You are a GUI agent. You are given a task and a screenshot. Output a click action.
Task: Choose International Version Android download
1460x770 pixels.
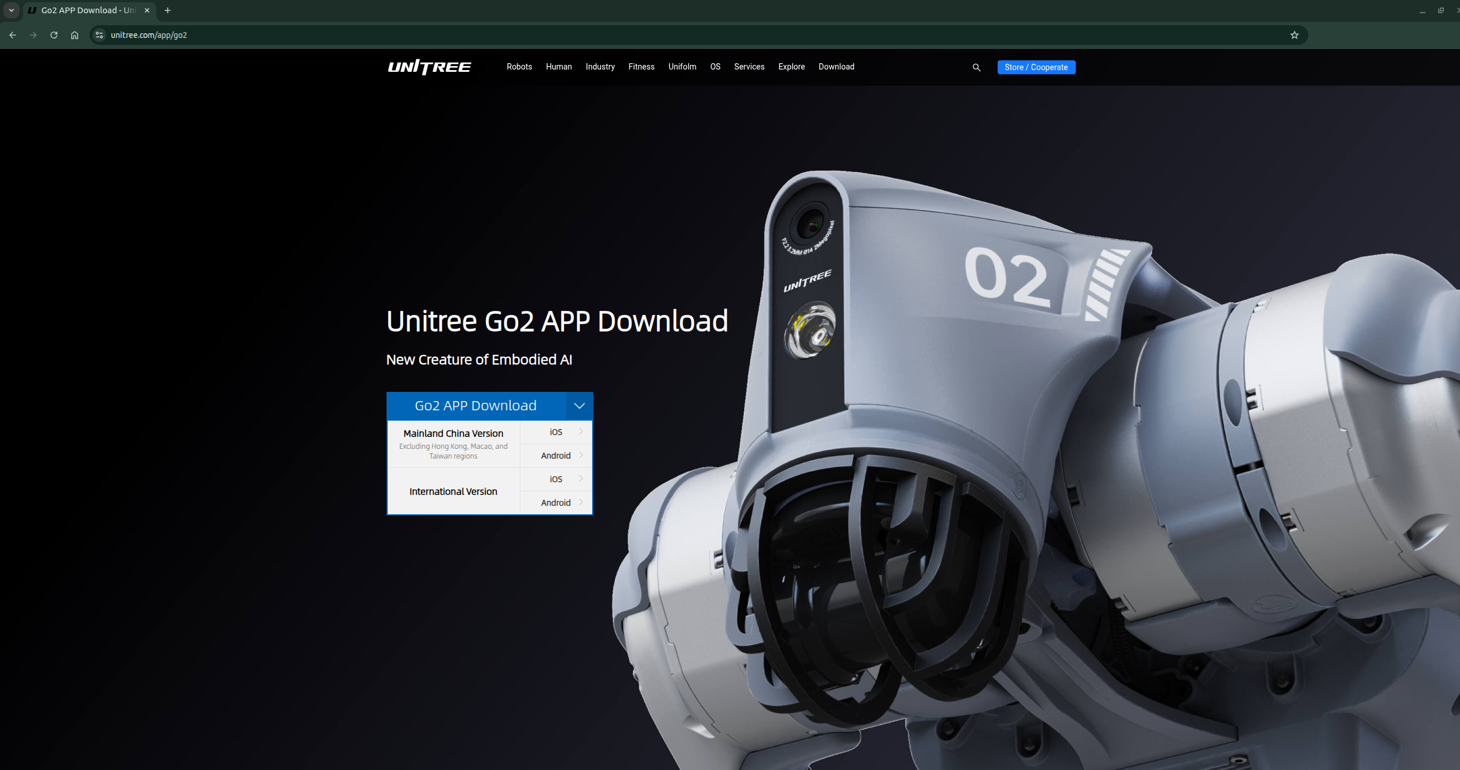point(556,503)
